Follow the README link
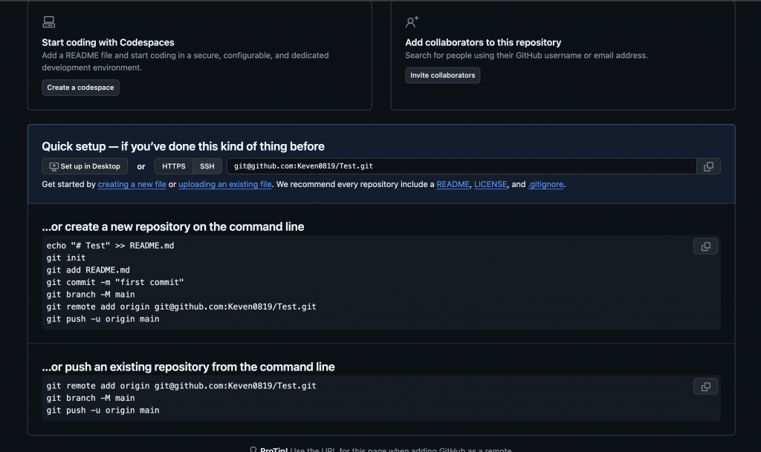Screen dimensions: 761x452 [453, 184]
